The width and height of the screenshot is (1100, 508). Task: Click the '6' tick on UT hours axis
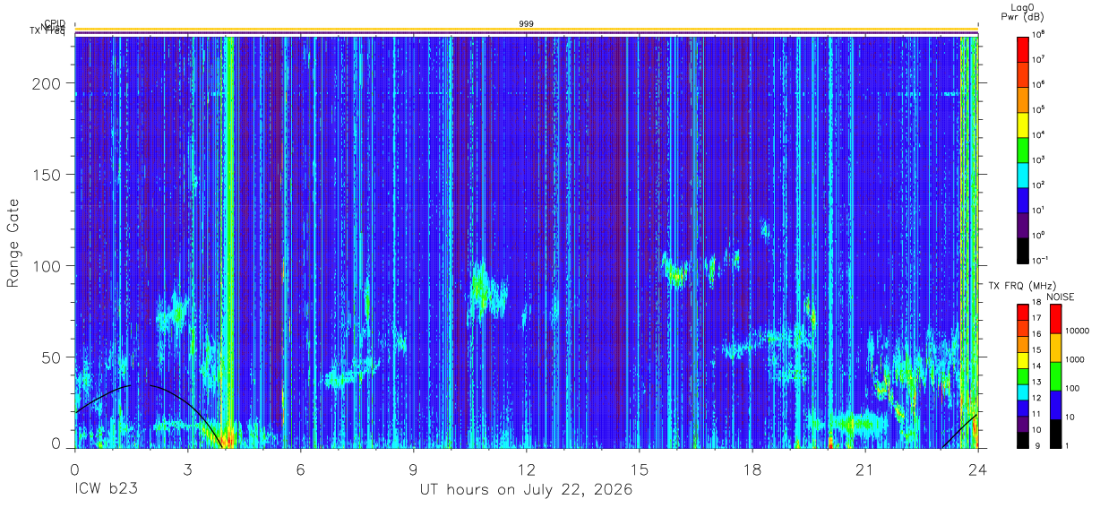click(301, 469)
